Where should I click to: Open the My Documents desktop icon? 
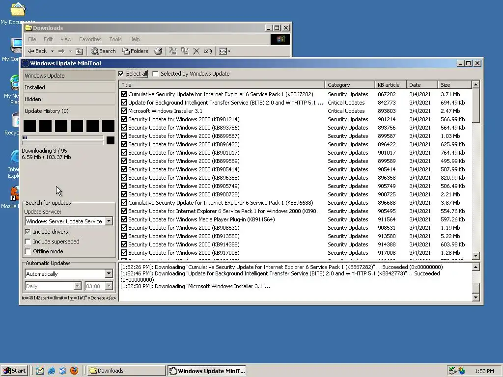(18, 13)
